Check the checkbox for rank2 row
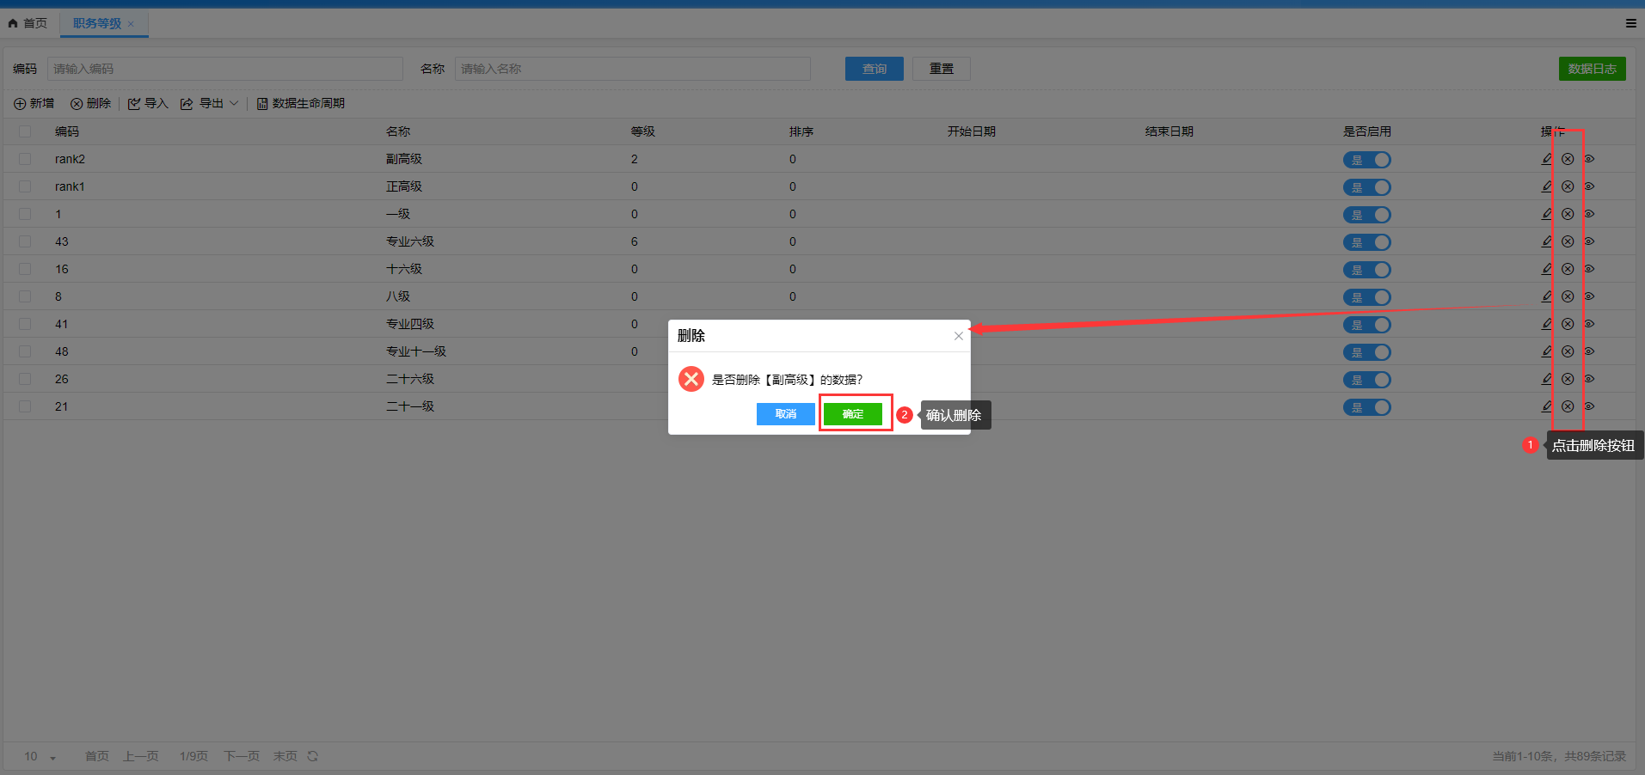The image size is (1645, 775). 25,159
